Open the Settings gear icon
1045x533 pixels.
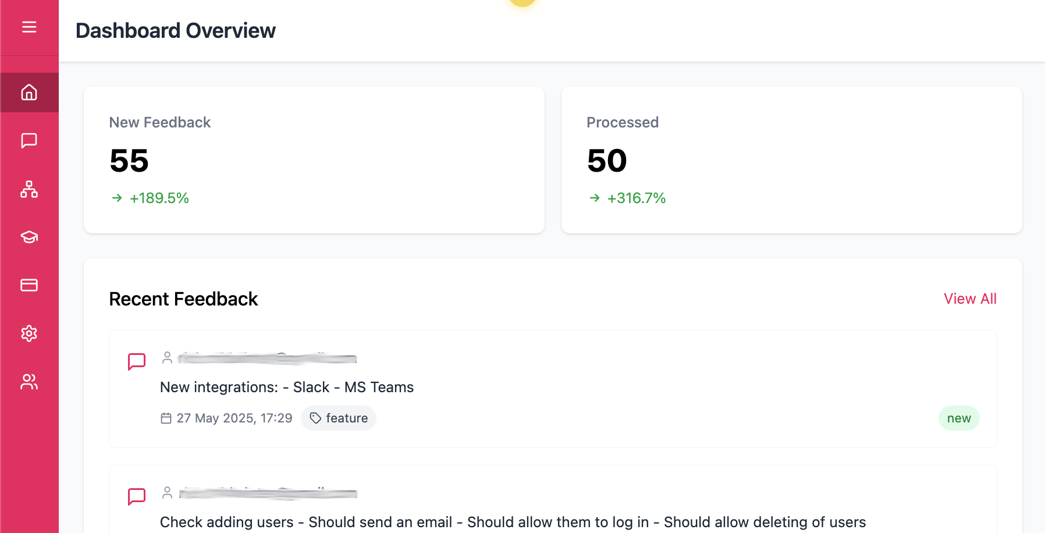[29, 333]
